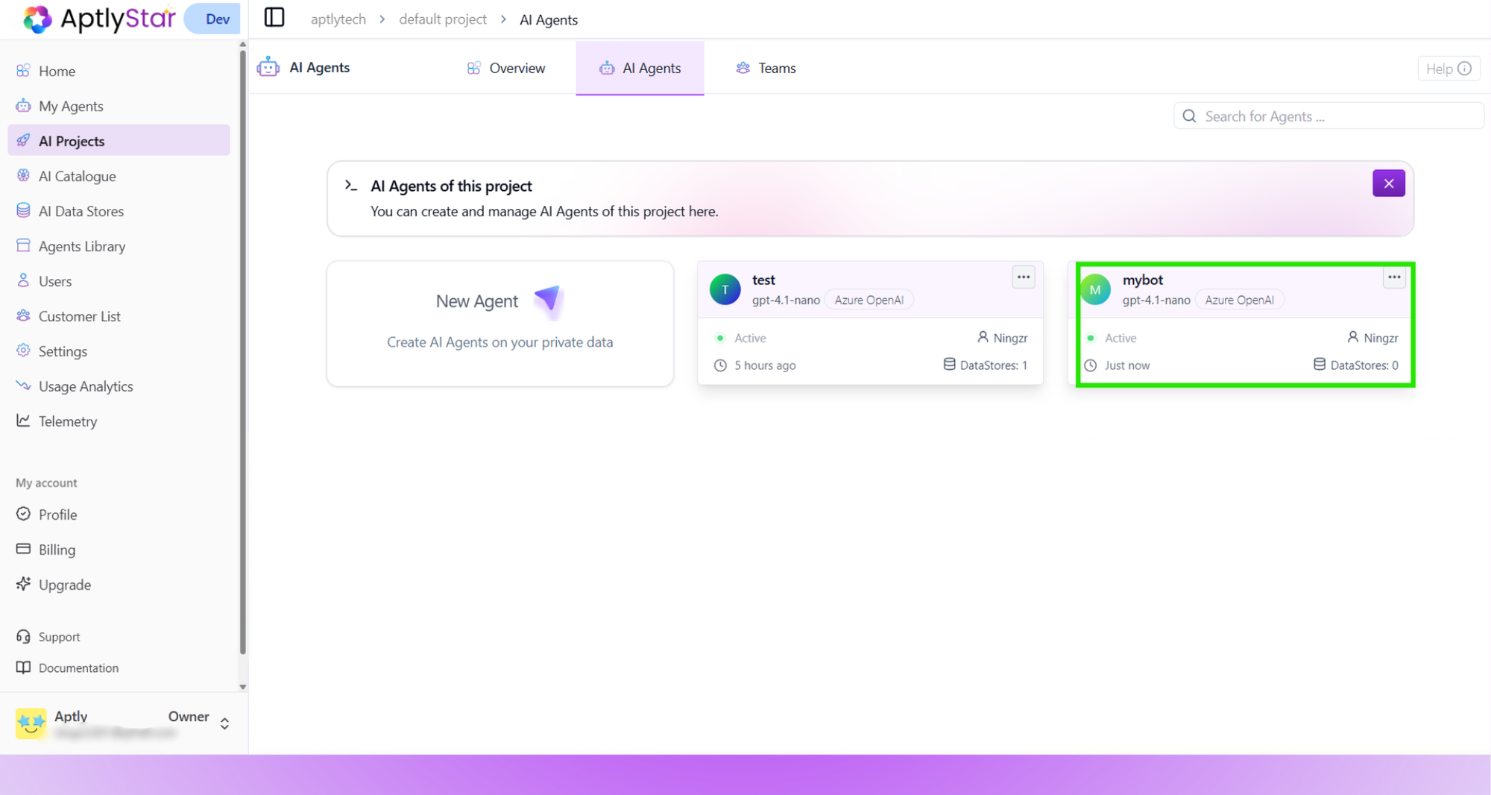
Task: Click the Billing card icon
Action: (23, 549)
